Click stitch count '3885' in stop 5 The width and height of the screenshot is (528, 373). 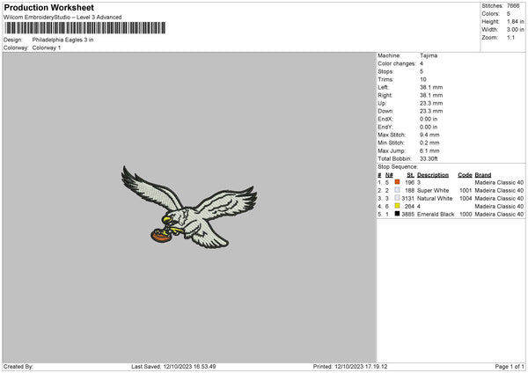407,214
